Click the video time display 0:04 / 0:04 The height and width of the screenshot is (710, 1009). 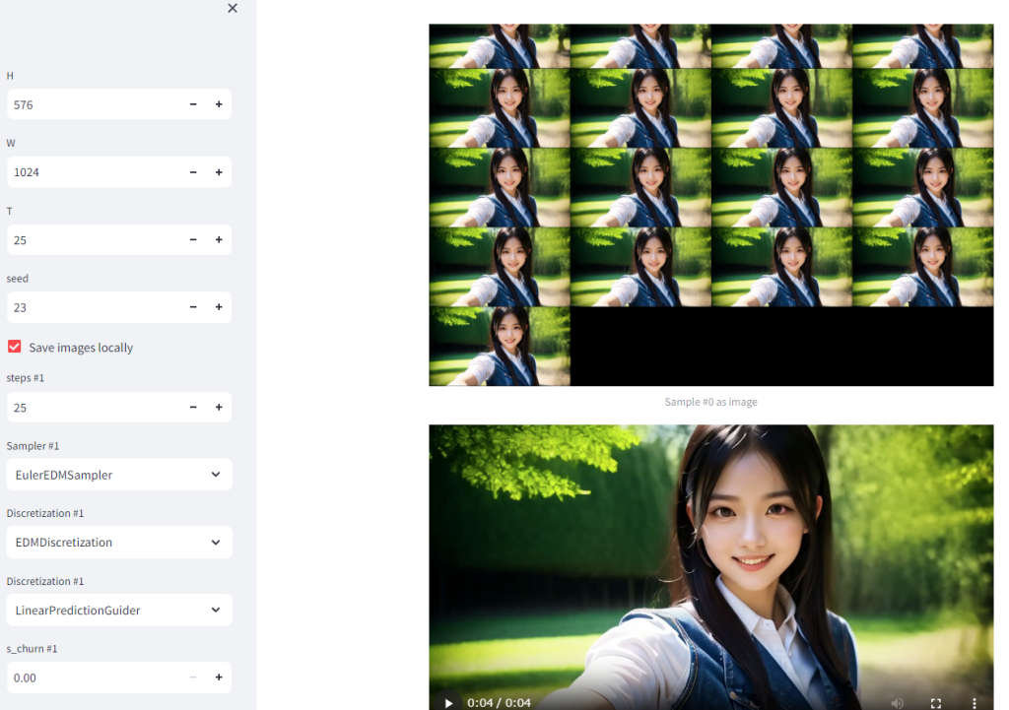coord(500,703)
